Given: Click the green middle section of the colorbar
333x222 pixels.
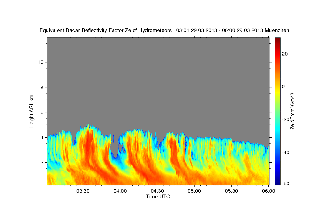Looking at the screenshot, I should pos(277,111).
